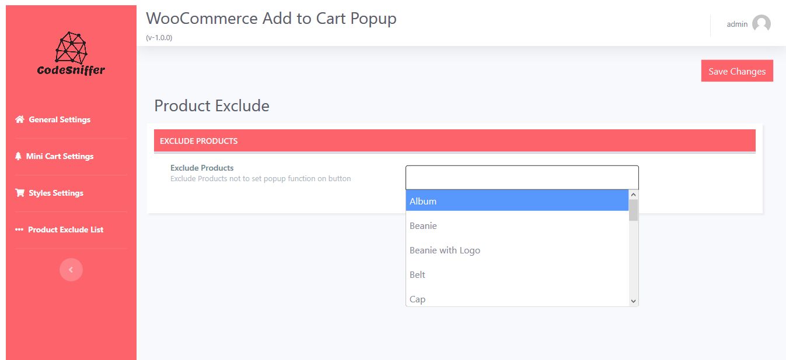Open the Mini Cart Settings menu item

pos(60,156)
